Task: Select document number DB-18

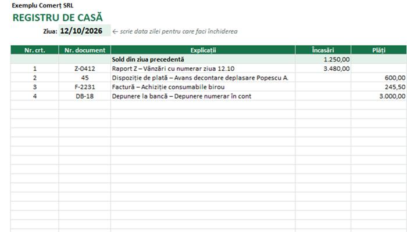Action: tap(85, 96)
